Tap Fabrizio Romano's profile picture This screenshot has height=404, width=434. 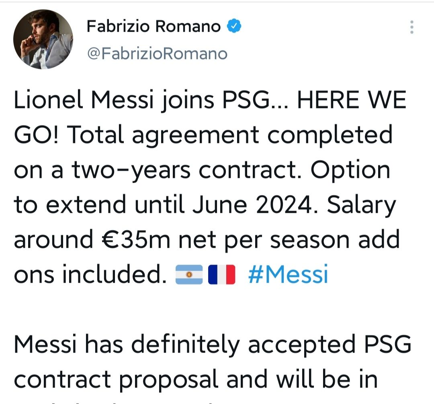point(43,39)
